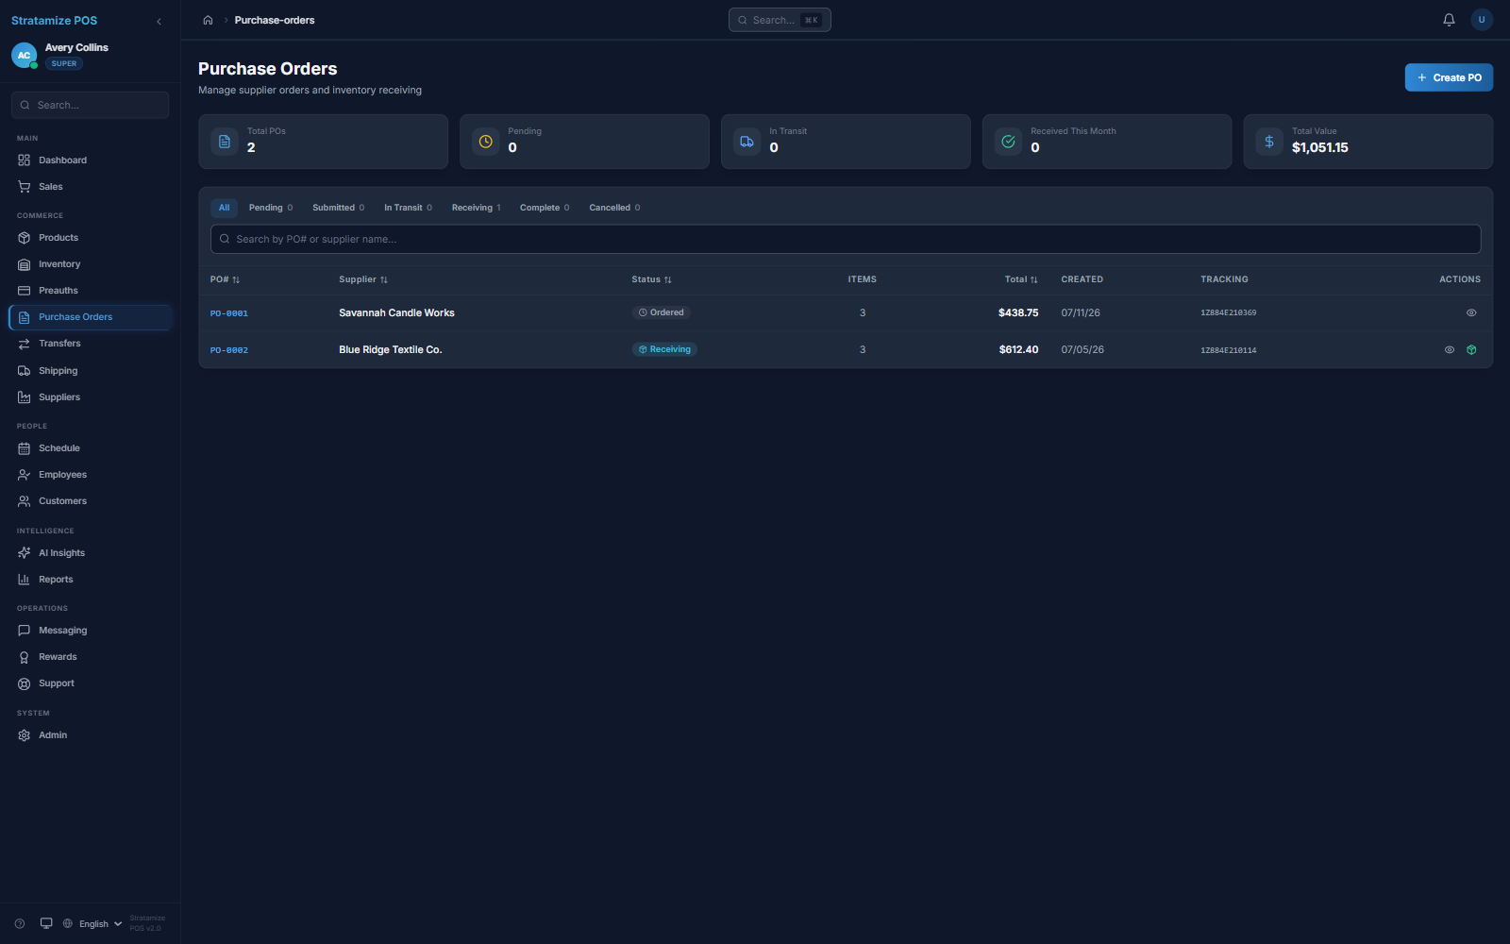
Task: Sort by Total column
Action: tap(1021, 279)
